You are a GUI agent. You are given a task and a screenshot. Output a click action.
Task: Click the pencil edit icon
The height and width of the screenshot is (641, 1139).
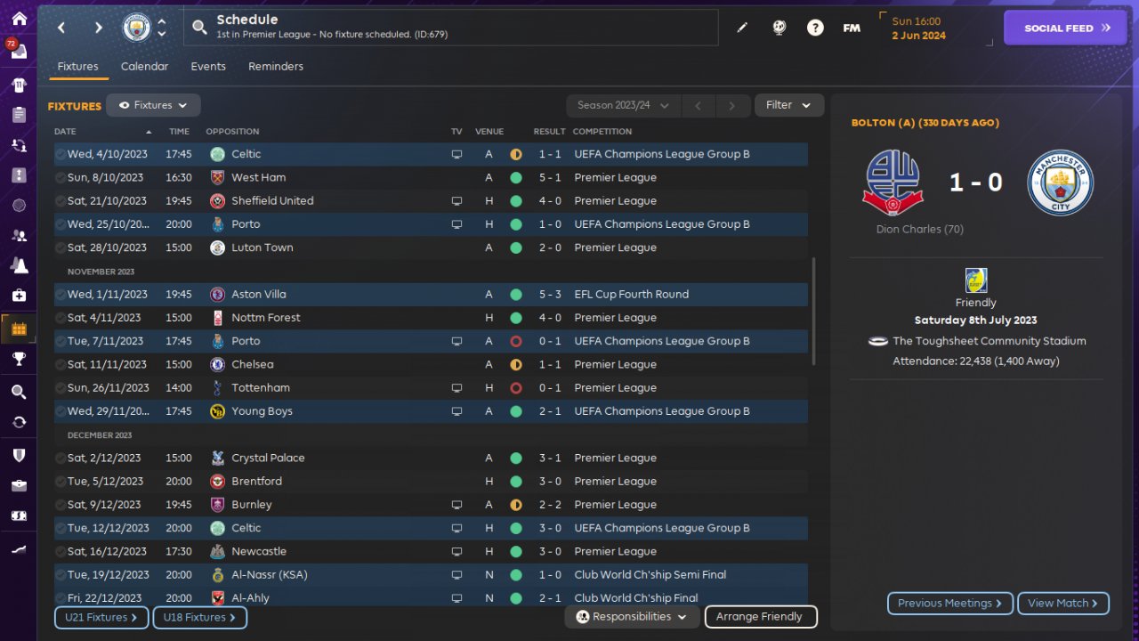742,28
